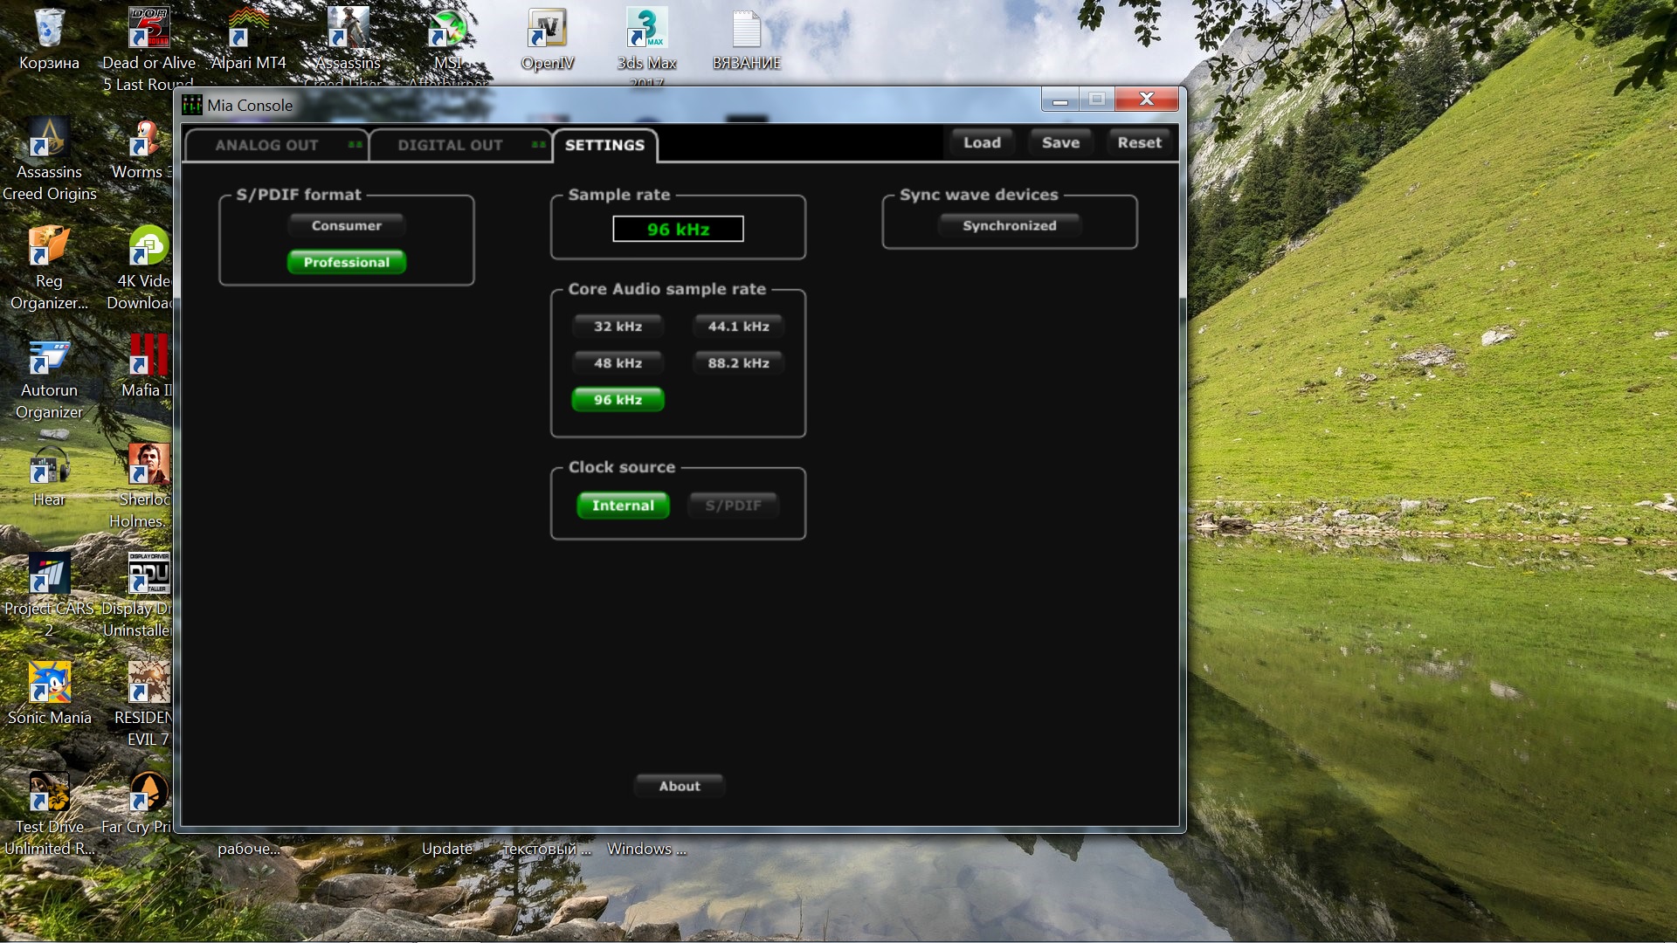Switch to the ANALOG OUT tab
This screenshot has height=943, width=1677.
(x=267, y=146)
